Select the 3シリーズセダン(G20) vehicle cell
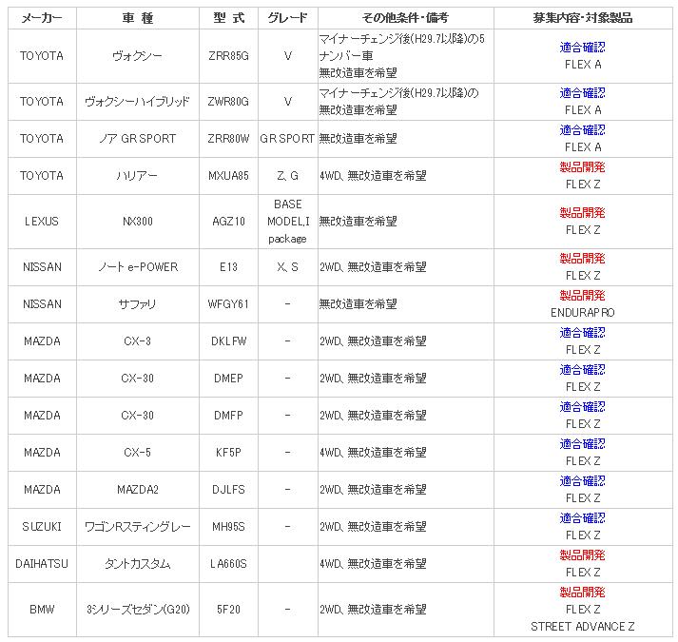Screen dimensions: 678x642 138,610
